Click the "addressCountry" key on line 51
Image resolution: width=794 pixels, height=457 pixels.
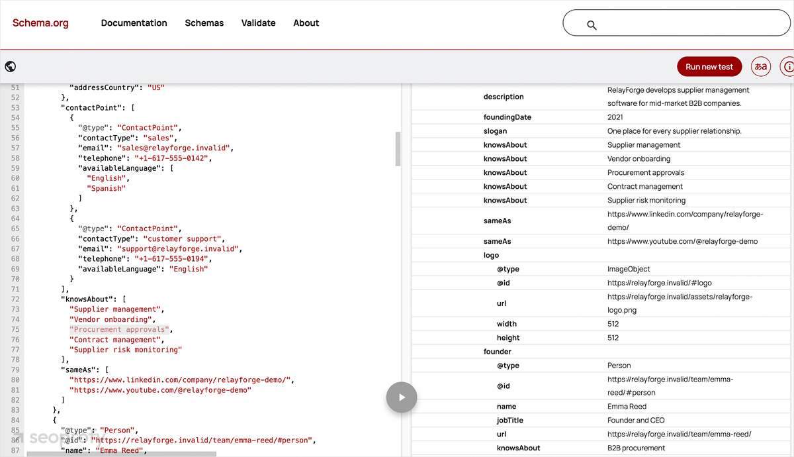(x=104, y=87)
